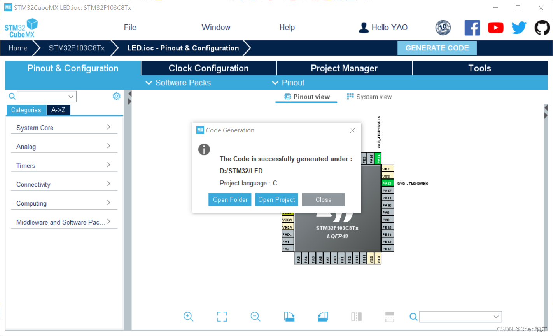Viewport: 553px width, 336px height.
Task: Open the ST 10 years anniversary badge
Action: click(443, 28)
